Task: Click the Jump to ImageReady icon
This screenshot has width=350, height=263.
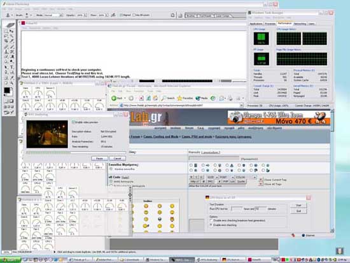Action: click(9, 112)
